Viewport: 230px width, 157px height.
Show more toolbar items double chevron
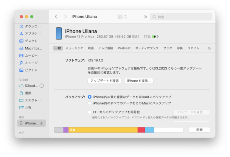click(146, 17)
